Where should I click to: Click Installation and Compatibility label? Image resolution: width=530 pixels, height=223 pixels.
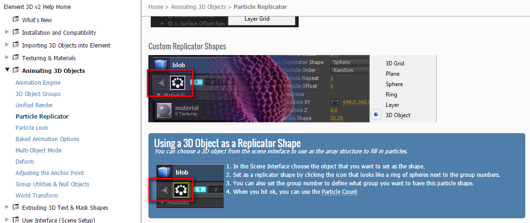[59, 33]
